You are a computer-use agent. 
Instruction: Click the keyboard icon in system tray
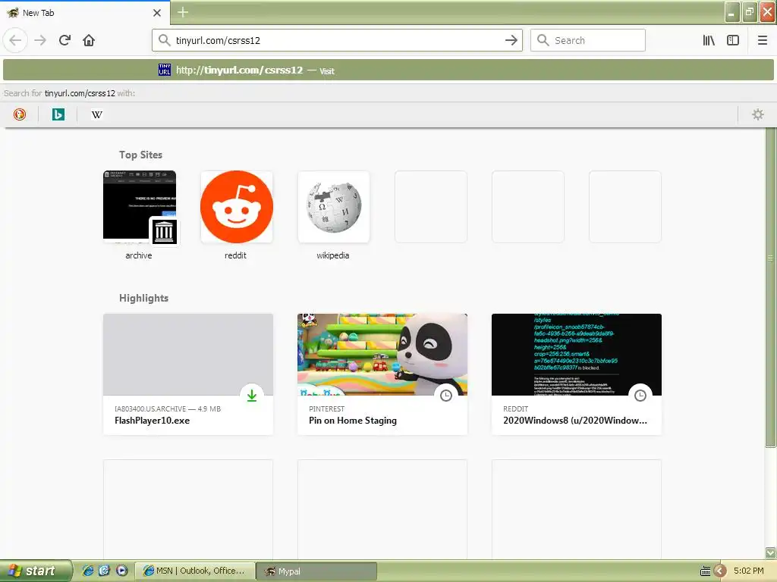(x=705, y=571)
